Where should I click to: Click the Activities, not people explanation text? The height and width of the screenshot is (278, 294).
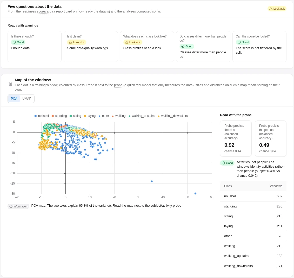click(x=260, y=169)
